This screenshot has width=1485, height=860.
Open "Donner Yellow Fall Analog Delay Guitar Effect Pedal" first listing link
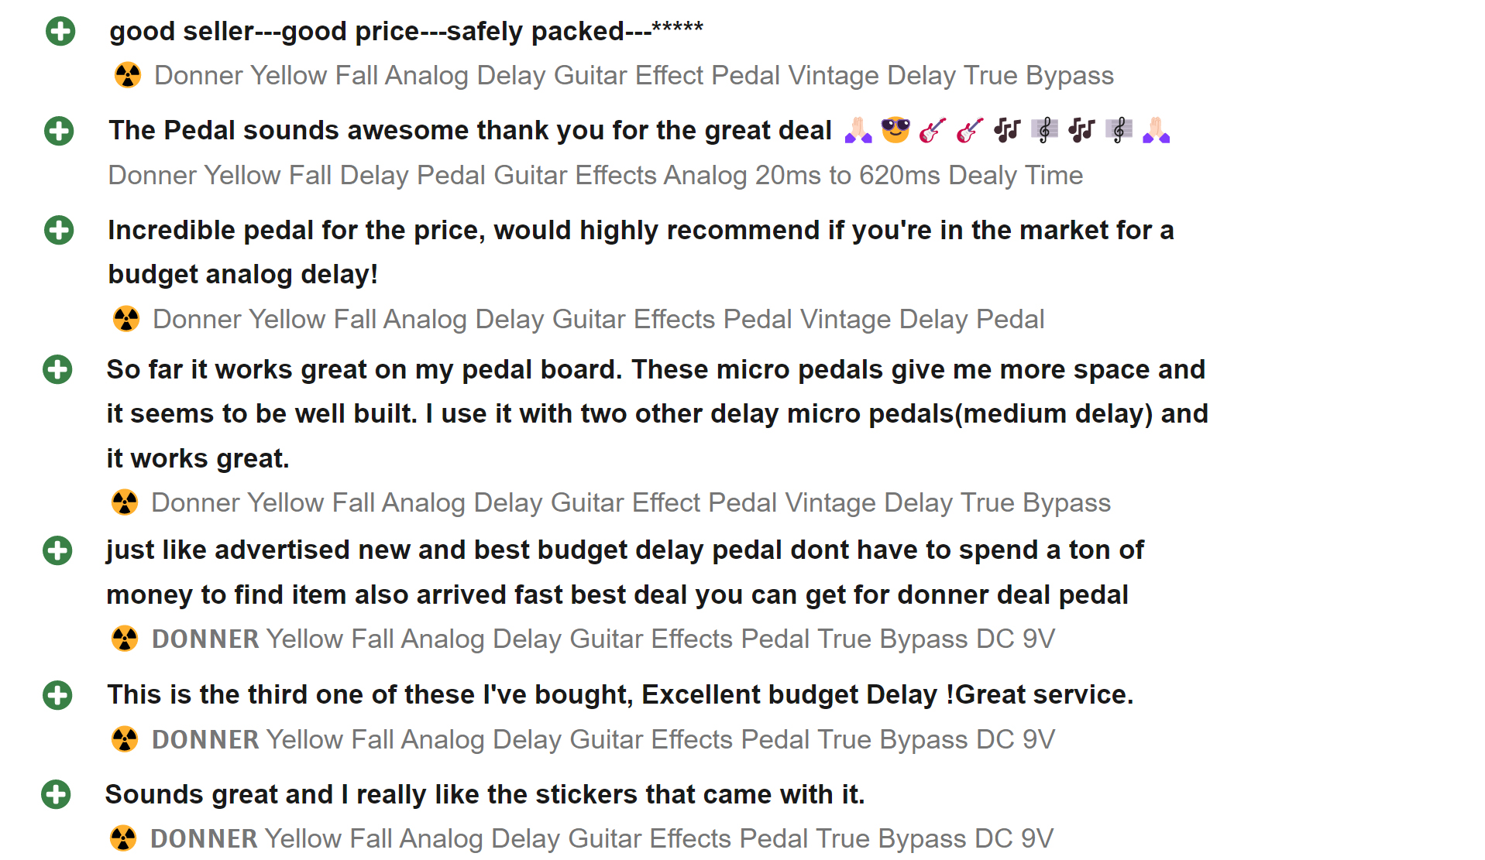[634, 76]
